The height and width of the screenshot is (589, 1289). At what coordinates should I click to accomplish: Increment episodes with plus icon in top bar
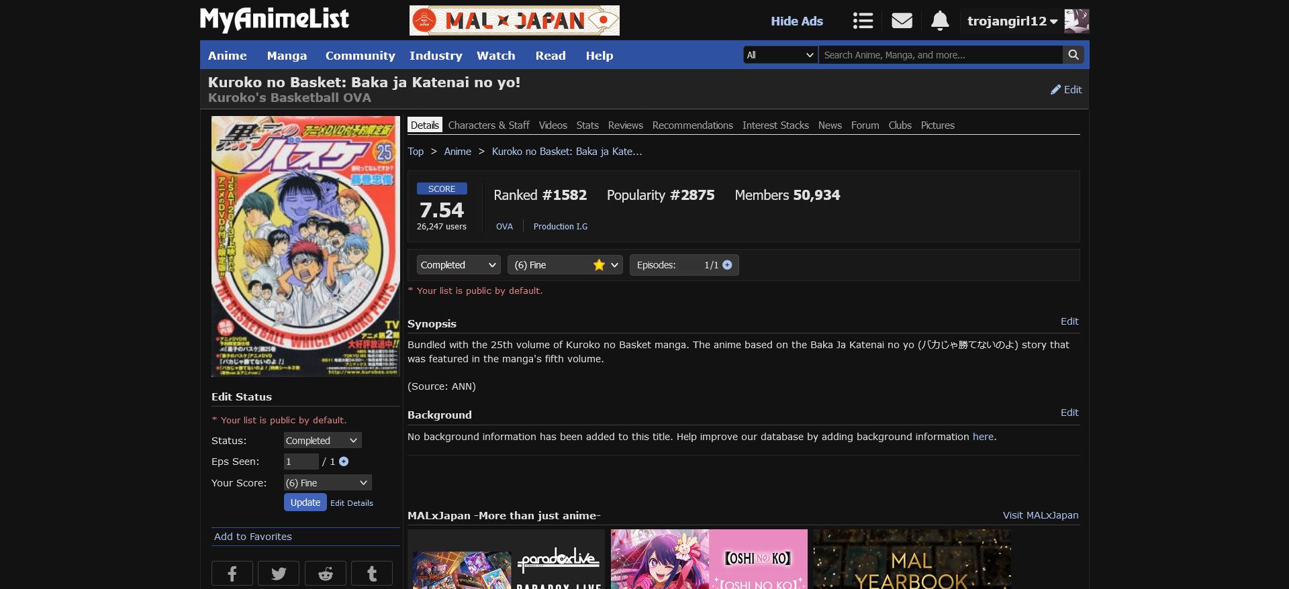click(727, 265)
